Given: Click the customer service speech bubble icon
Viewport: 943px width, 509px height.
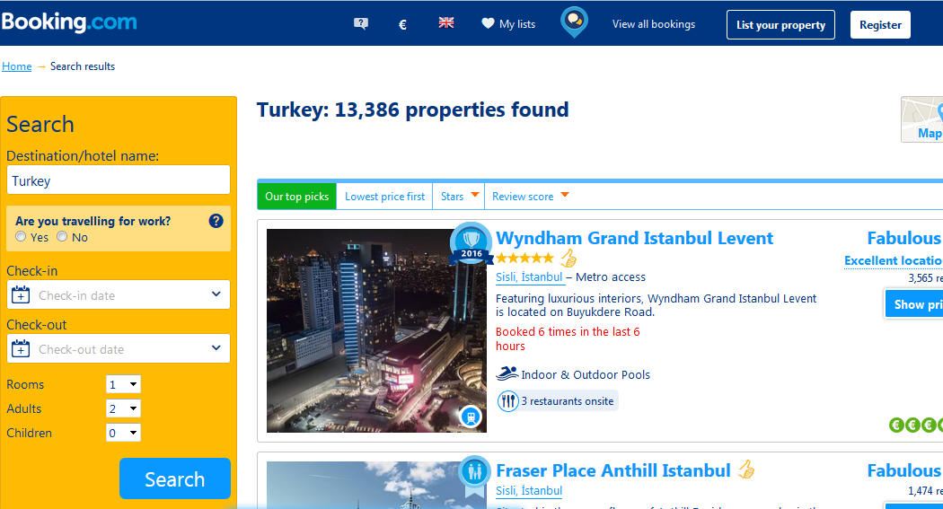Looking at the screenshot, I should [x=361, y=24].
